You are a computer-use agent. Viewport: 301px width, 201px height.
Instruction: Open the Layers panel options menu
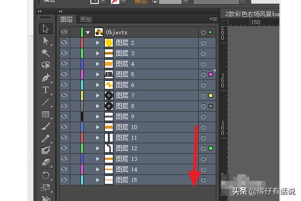pyautogui.click(x=212, y=20)
